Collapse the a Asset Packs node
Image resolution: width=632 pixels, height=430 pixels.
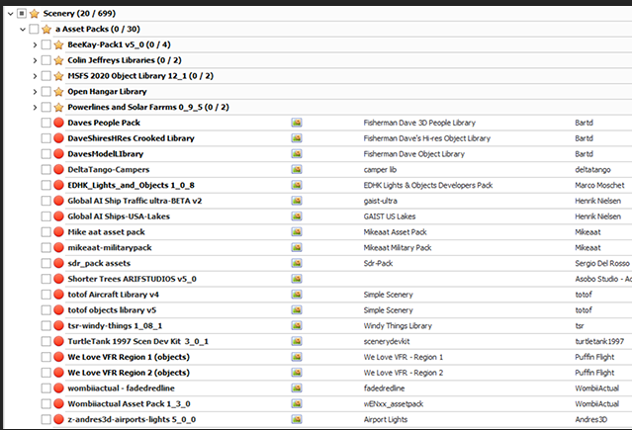(x=23, y=29)
